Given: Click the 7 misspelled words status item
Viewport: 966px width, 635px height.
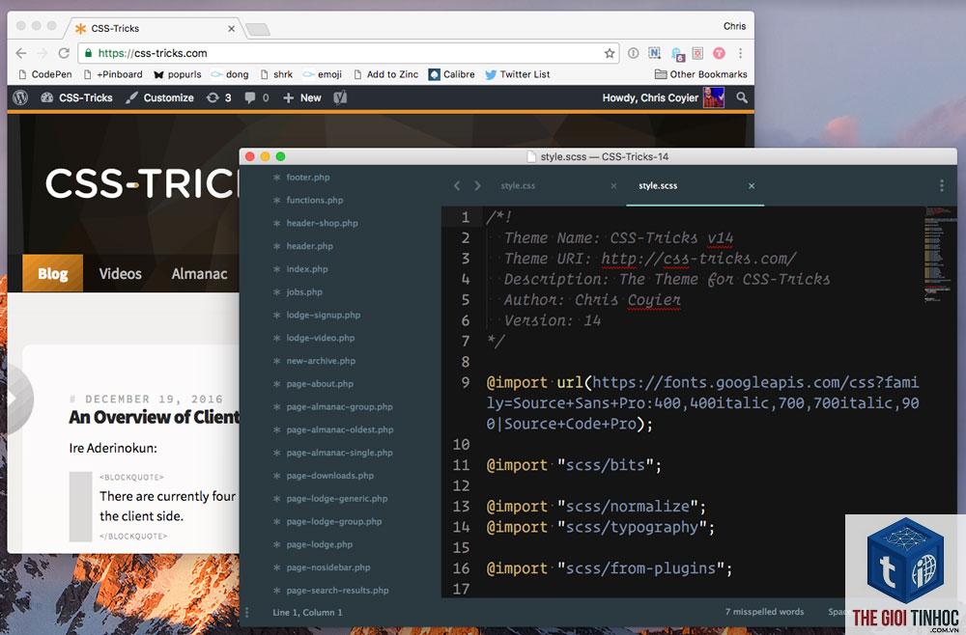Looking at the screenshot, I should 764,612.
